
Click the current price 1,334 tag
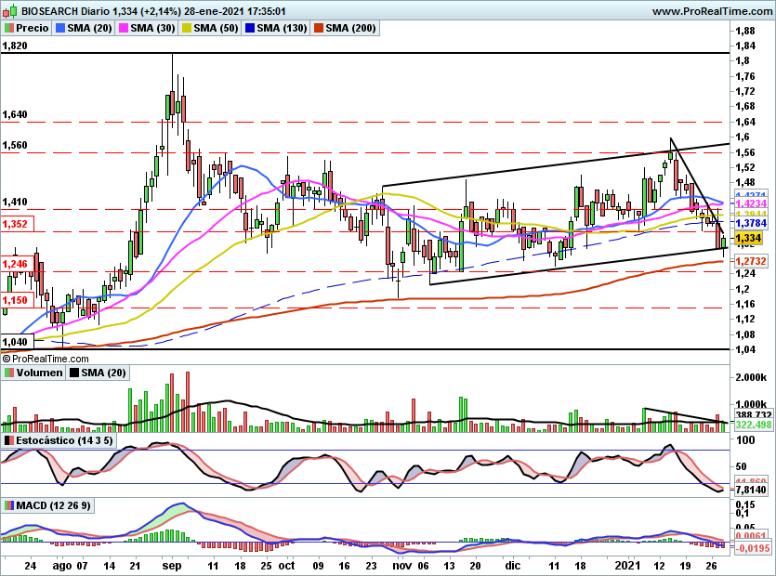[750, 238]
